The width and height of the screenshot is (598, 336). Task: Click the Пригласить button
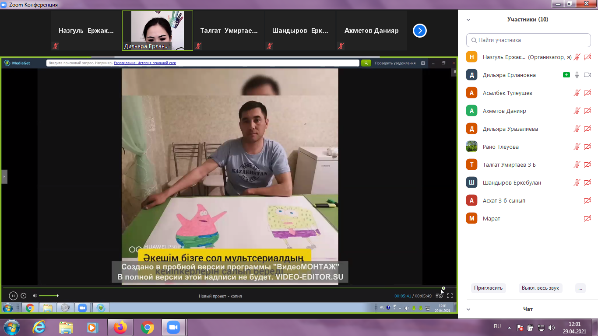(489, 288)
